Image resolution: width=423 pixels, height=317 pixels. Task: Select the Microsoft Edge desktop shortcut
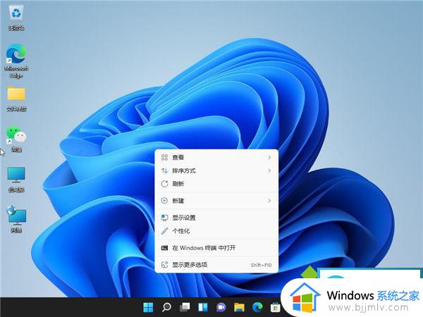pos(16,61)
